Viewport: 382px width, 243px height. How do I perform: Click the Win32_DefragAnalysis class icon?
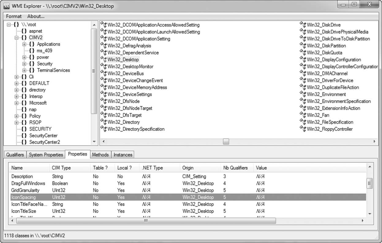click(104, 46)
